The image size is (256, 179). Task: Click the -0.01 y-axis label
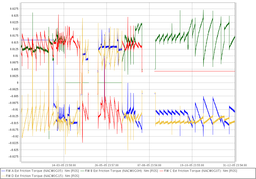pos(15,109)
